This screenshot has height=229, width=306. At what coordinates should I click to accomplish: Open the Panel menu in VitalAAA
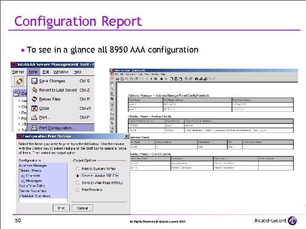[33, 72]
